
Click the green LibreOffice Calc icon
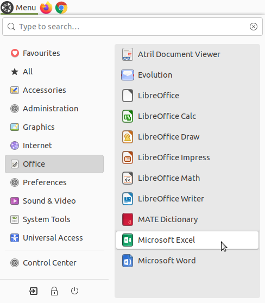click(x=128, y=116)
